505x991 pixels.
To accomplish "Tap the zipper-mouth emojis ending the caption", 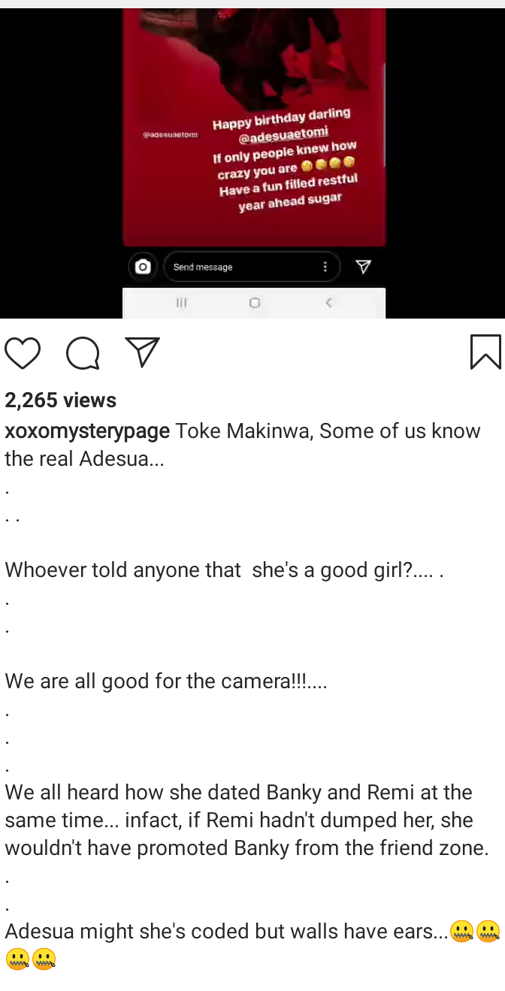I will tap(474, 932).
